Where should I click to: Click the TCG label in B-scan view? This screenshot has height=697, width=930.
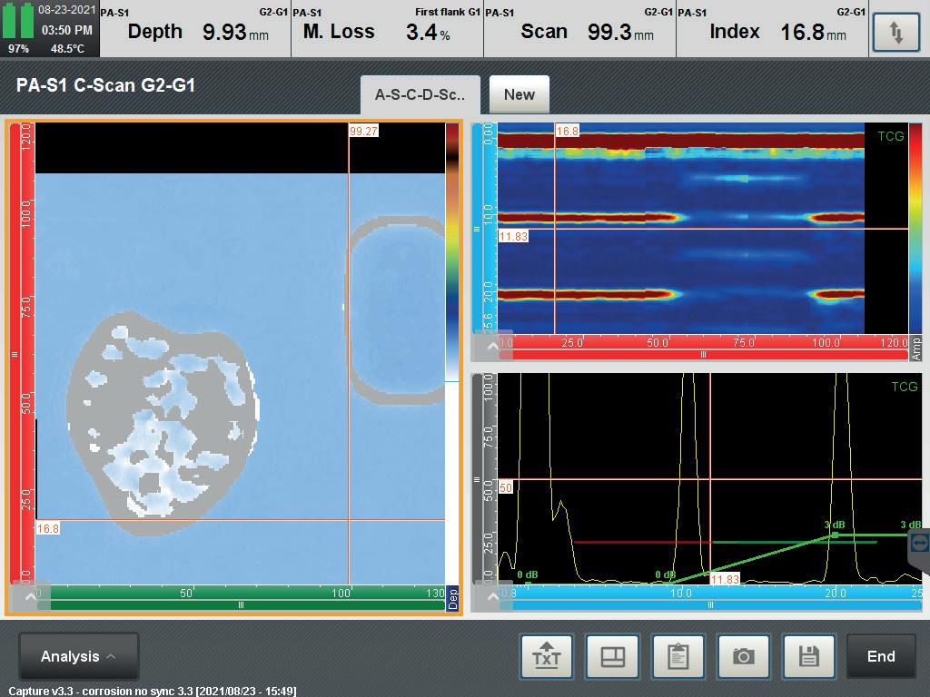pyautogui.click(x=890, y=136)
